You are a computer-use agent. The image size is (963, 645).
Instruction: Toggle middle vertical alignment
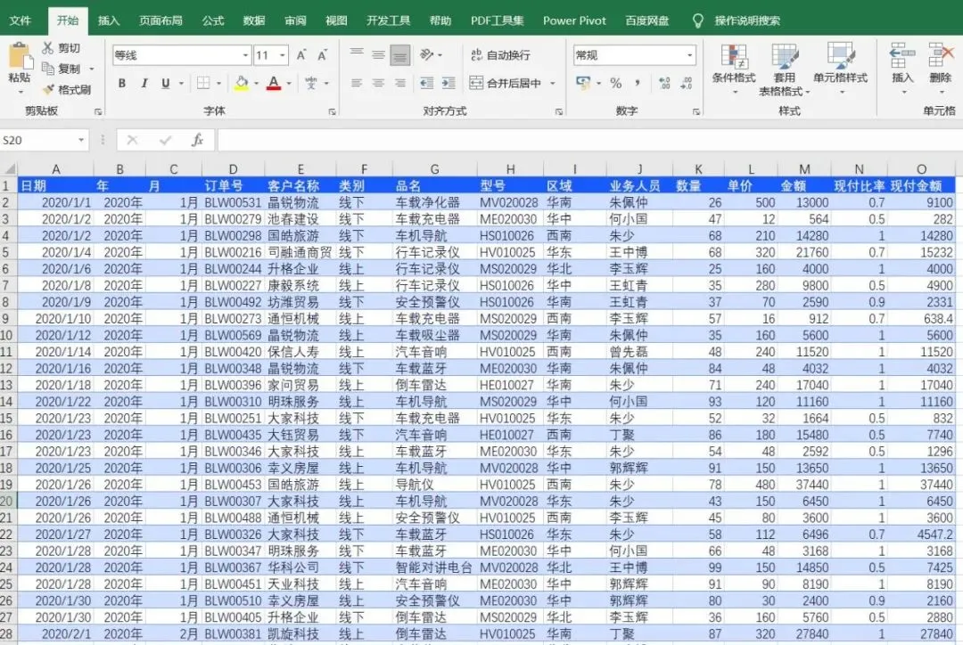[378, 55]
